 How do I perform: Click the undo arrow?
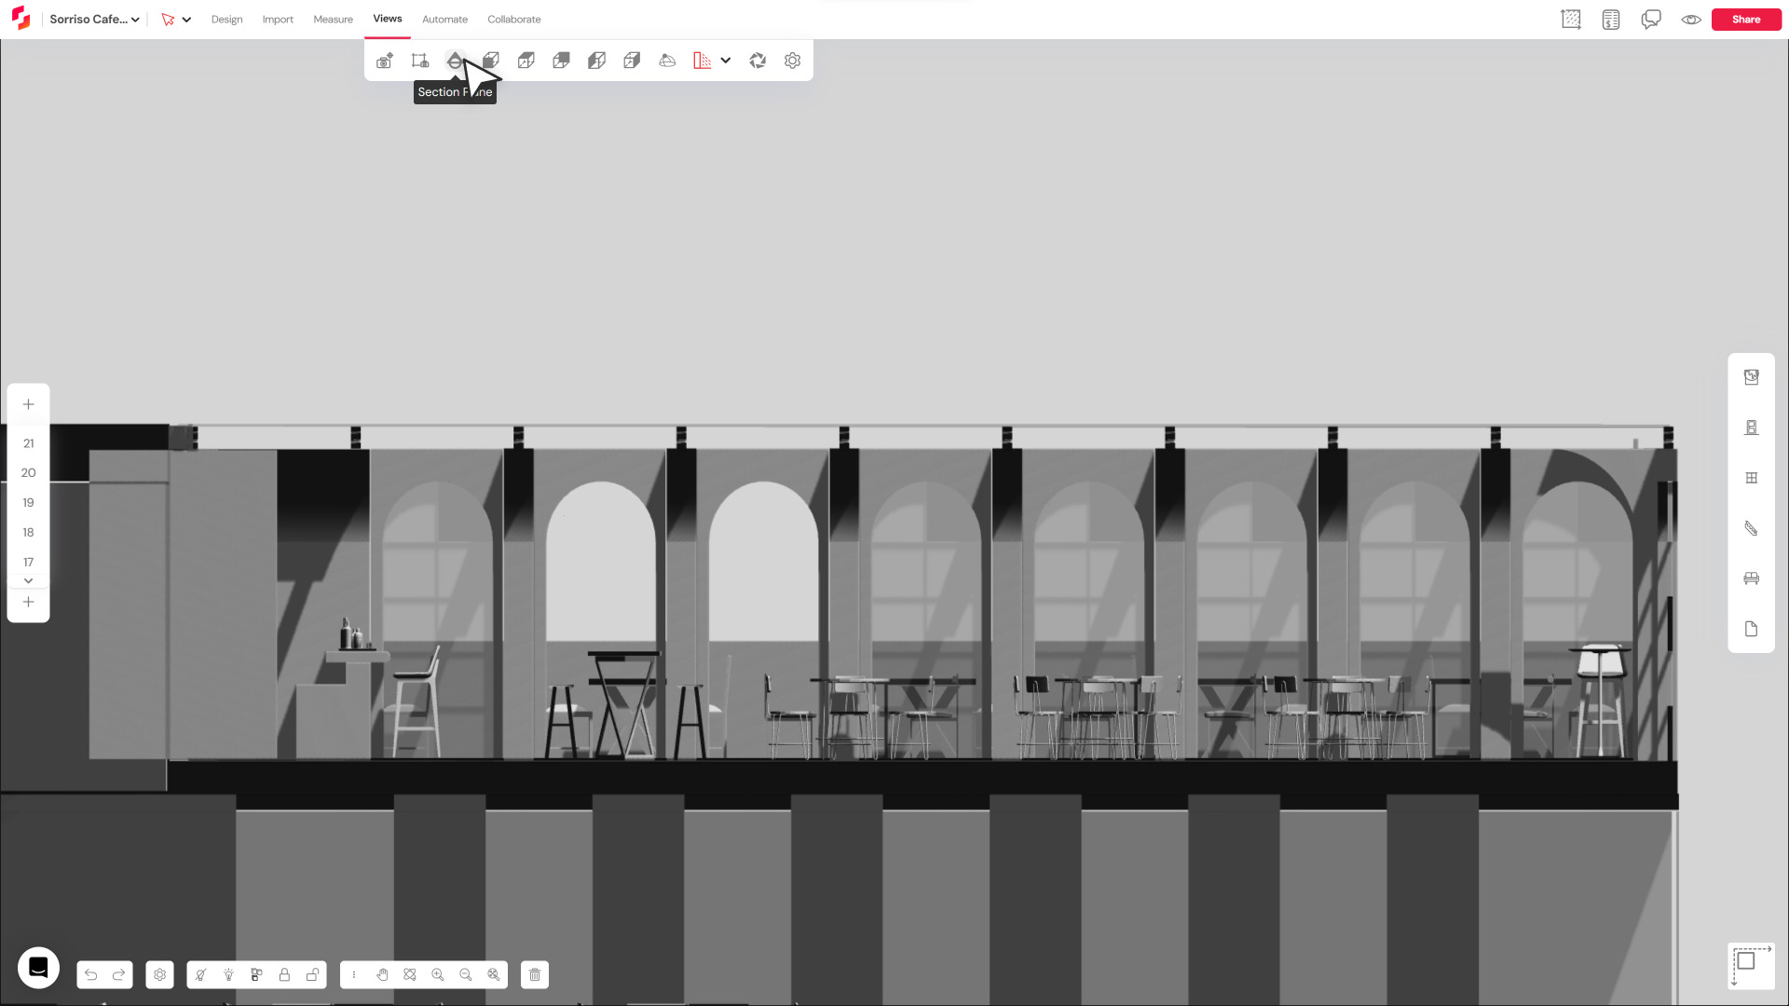coord(90,974)
